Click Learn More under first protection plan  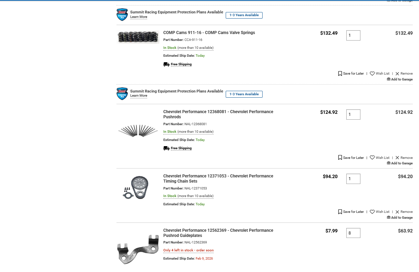click(139, 17)
